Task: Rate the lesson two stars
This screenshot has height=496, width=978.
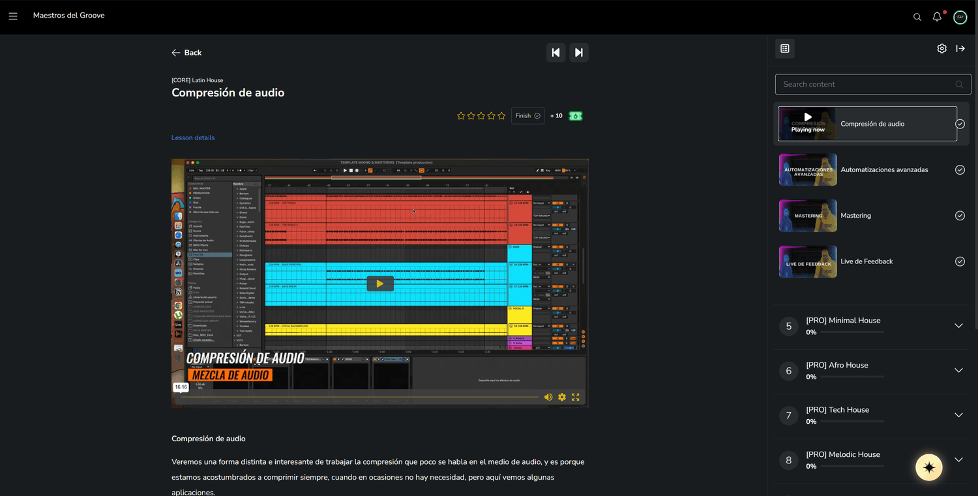Action: coord(471,116)
